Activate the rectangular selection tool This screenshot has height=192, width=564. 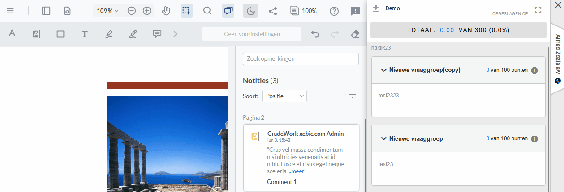tap(186, 11)
